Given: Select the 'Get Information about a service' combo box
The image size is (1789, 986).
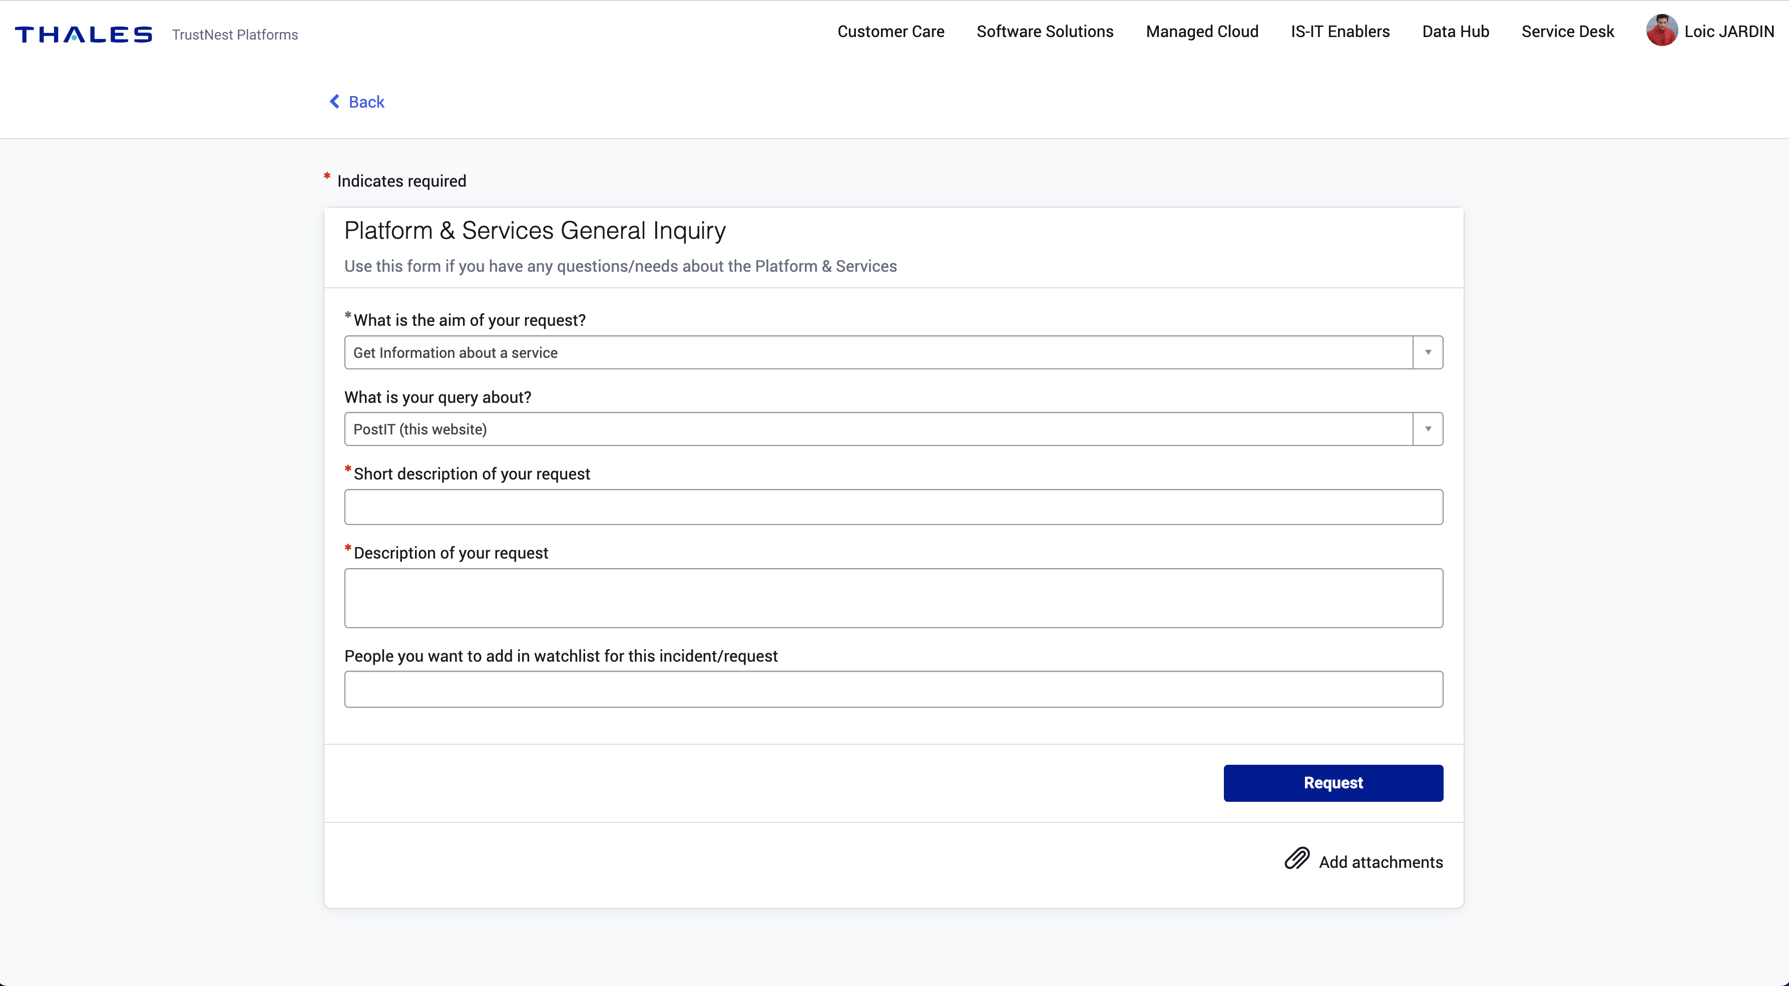Looking at the screenshot, I should (893, 353).
